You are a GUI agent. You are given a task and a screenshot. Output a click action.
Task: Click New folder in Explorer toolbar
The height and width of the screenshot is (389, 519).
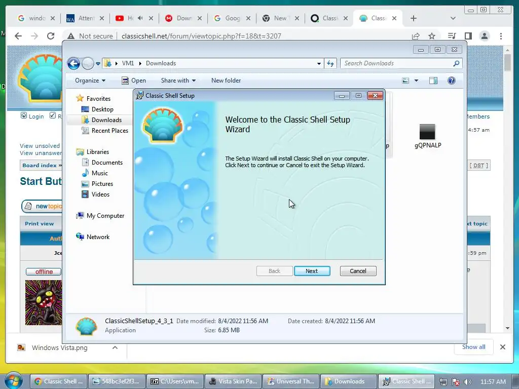(x=226, y=81)
